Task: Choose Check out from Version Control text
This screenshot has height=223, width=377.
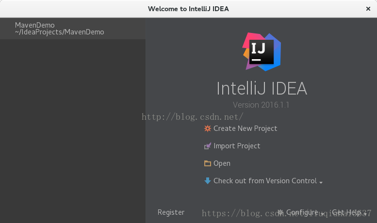Action: click(265, 181)
